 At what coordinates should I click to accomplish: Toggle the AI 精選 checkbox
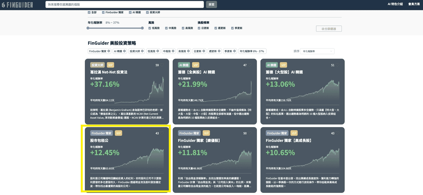[130, 12]
